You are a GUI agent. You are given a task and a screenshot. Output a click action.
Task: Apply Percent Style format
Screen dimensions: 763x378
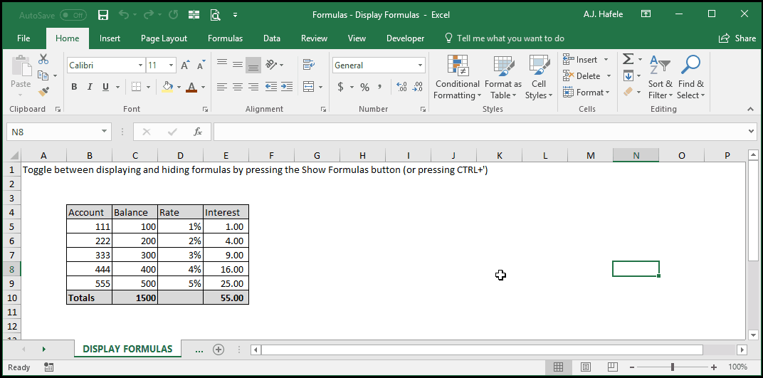tap(364, 87)
